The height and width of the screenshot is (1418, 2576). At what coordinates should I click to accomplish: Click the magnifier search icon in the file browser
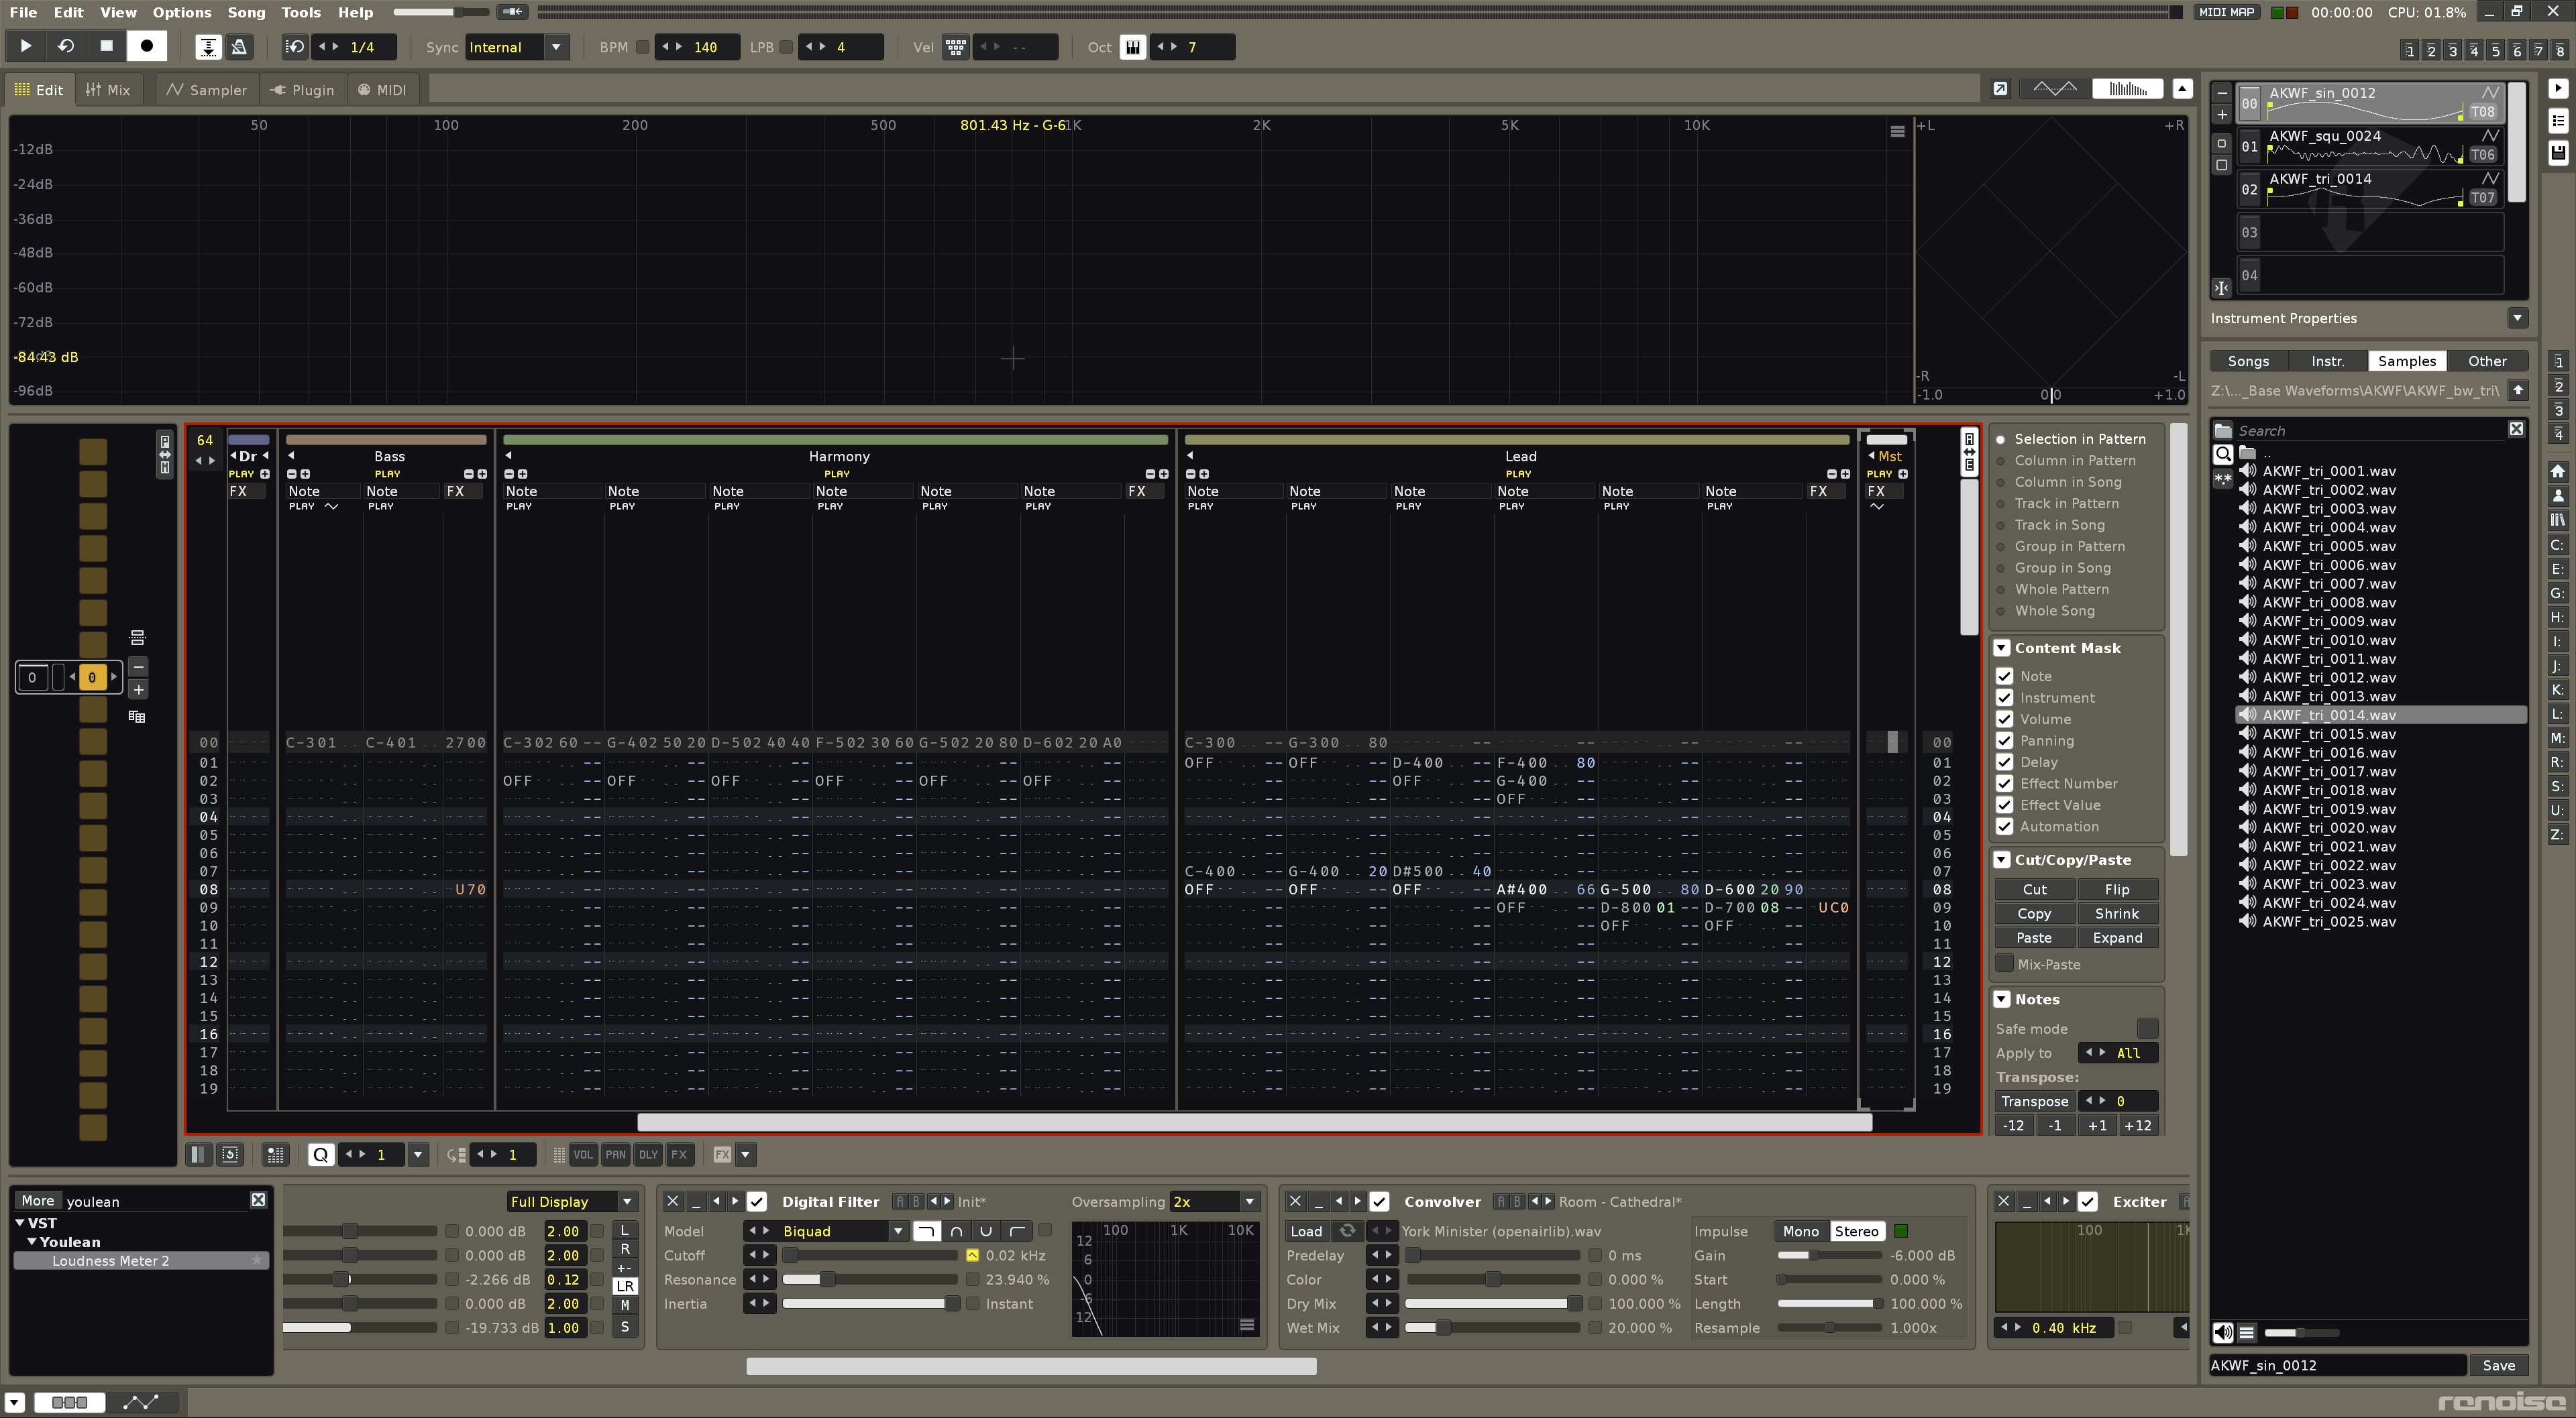pos(2222,454)
